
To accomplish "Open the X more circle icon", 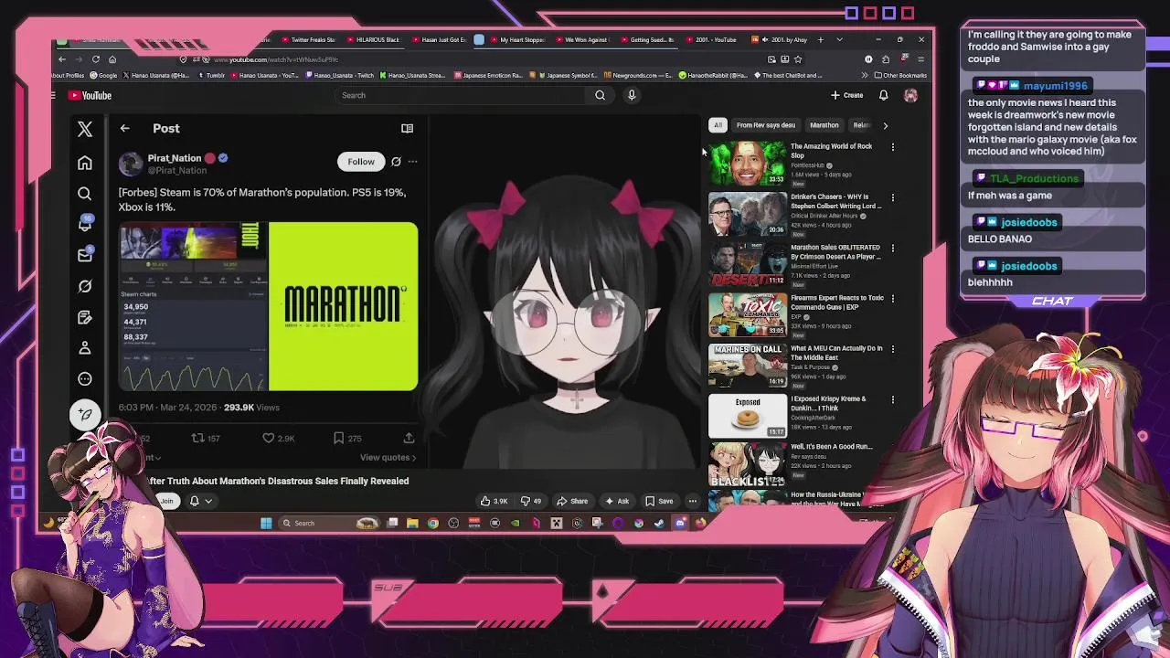I will pos(85,378).
